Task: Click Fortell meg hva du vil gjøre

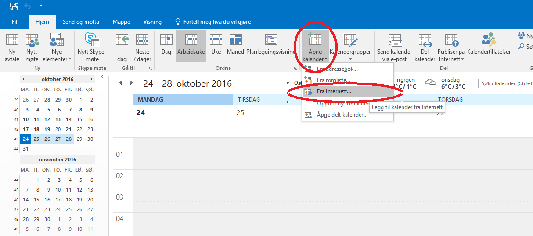Action: coord(213,22)
